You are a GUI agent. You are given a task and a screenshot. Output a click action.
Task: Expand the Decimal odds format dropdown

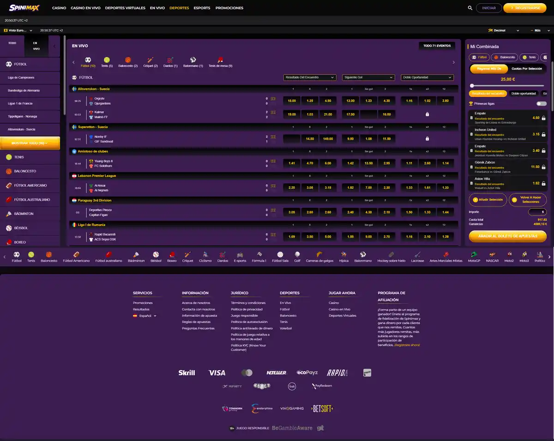coord(504,30)
